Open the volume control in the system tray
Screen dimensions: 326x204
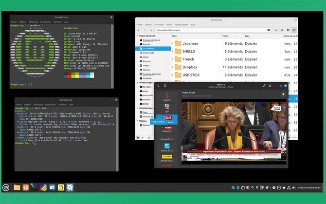[x=293, y=187]
